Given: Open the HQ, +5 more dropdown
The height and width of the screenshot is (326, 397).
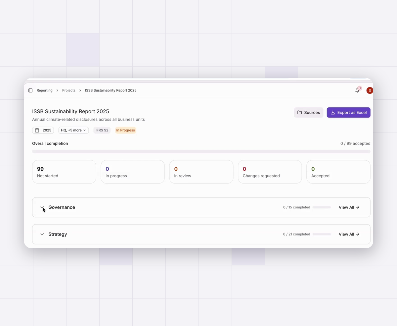Looking at the screenshot, I should [73, 130].
